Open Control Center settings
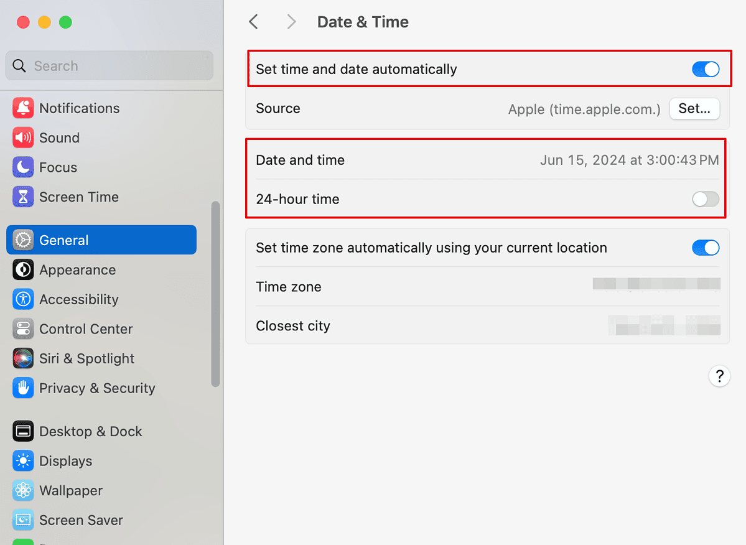Image resolution: width=746 pixels, height=545 pixels. 86,329
